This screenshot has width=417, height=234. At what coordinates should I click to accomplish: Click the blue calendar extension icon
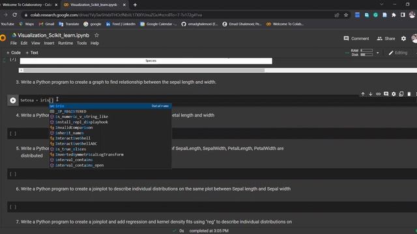pyautogui.click(x=357, y=15)
